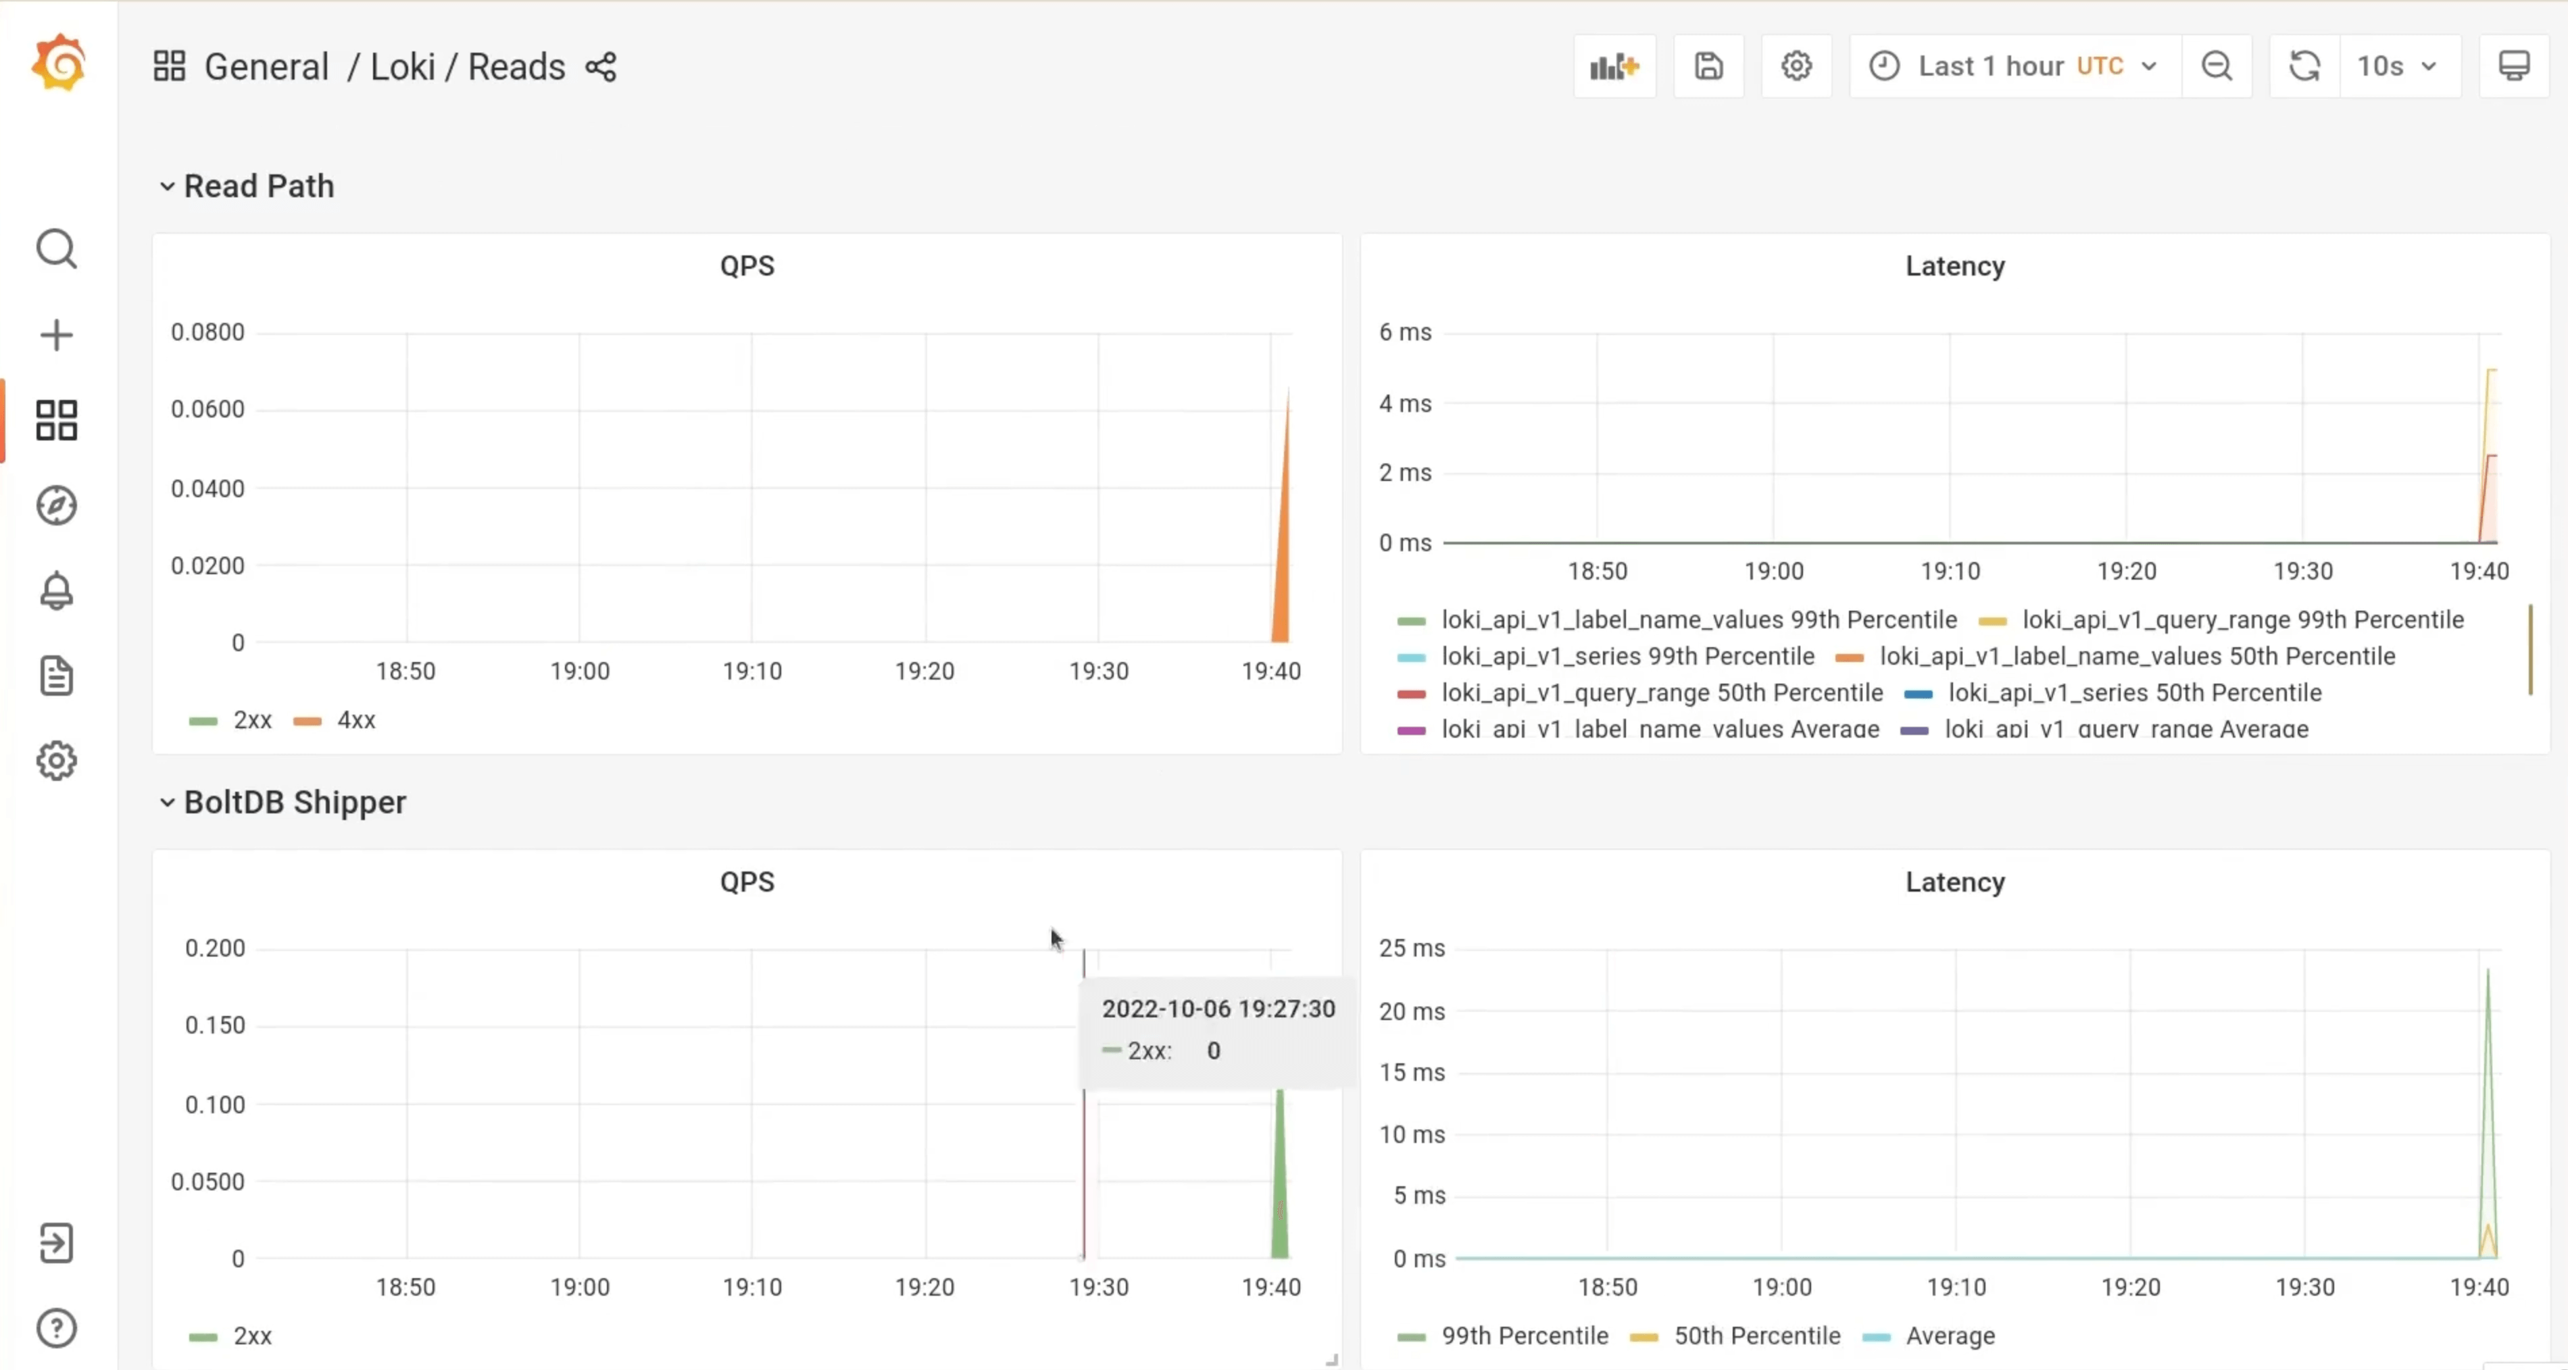Open the search panel icon

tap(56, 249)
